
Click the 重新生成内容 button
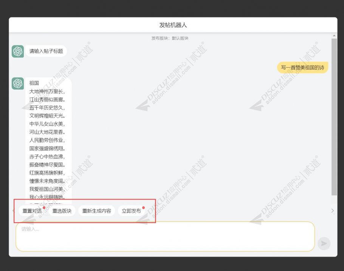click(x=96, y=211)
